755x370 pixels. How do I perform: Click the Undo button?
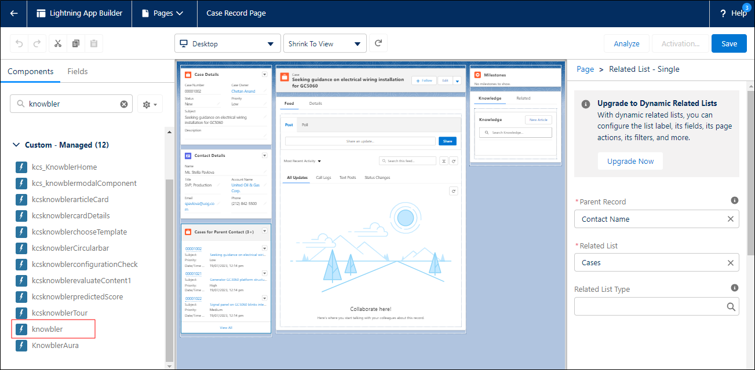(x=20, y=43)
